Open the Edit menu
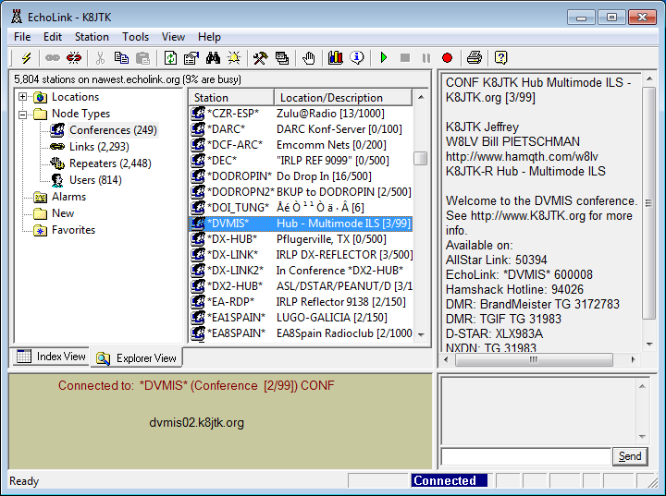The width and height of the screenshot is (666, 496). tap(53, 37)
